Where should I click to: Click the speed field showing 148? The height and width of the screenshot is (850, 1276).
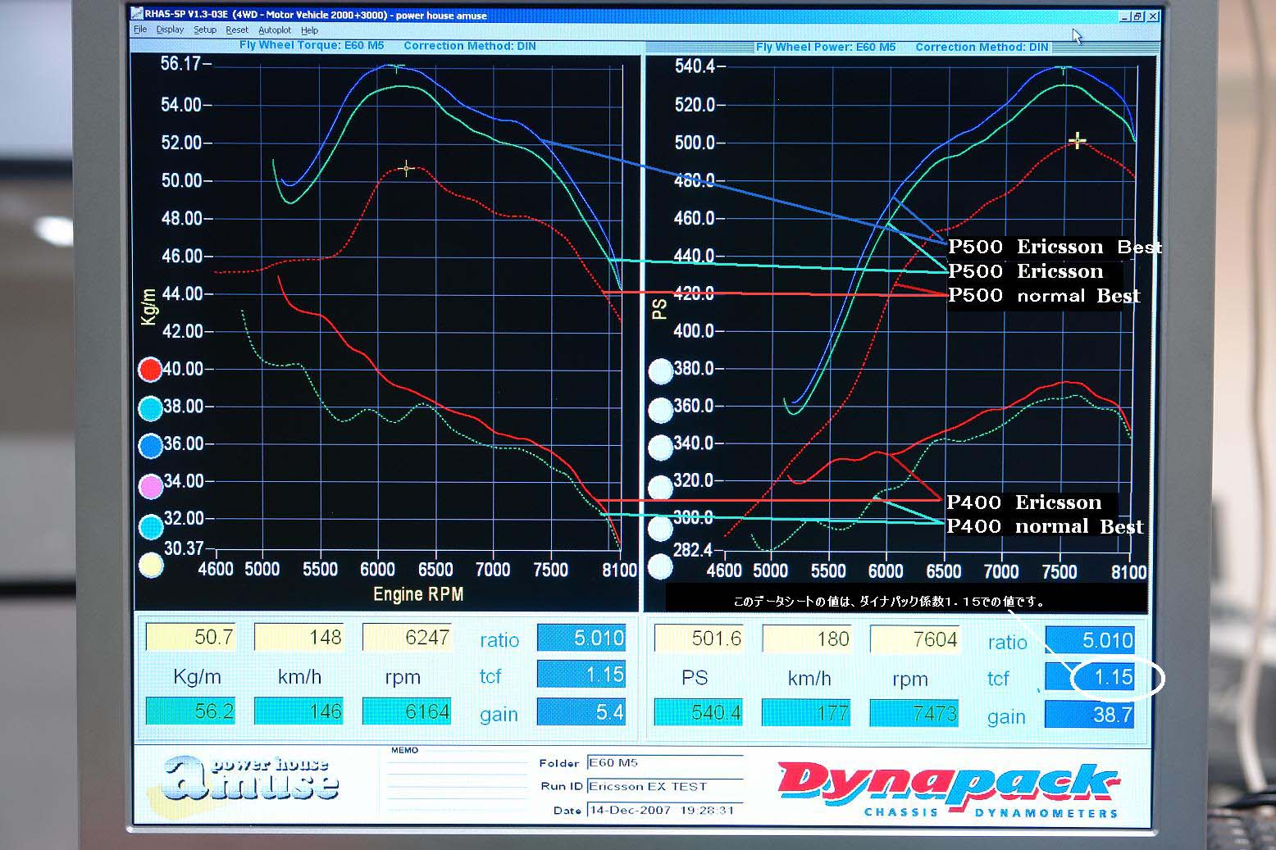click(x=298, y=637)
